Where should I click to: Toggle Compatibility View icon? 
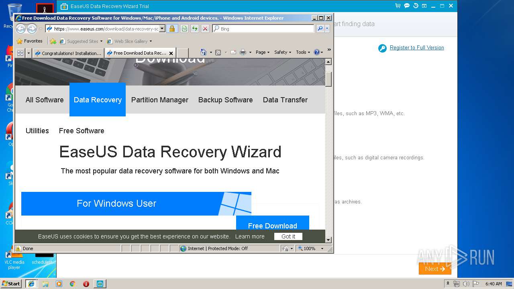[184, 28]
